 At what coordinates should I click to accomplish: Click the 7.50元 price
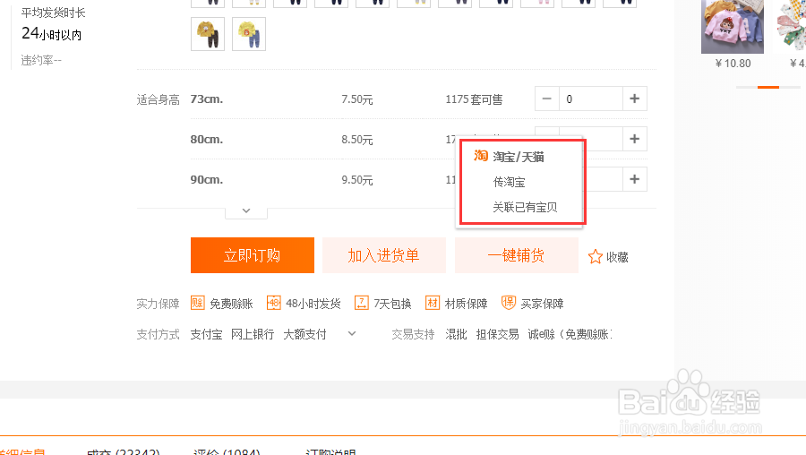357,99
